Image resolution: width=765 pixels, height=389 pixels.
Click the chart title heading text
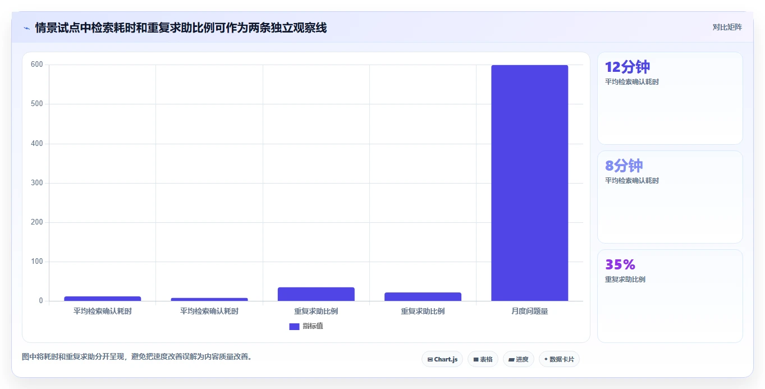tap(181, 28)
